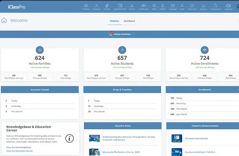Click the 749 This Month enrollments row
This screenshot has height=156, width=239.
204,109
